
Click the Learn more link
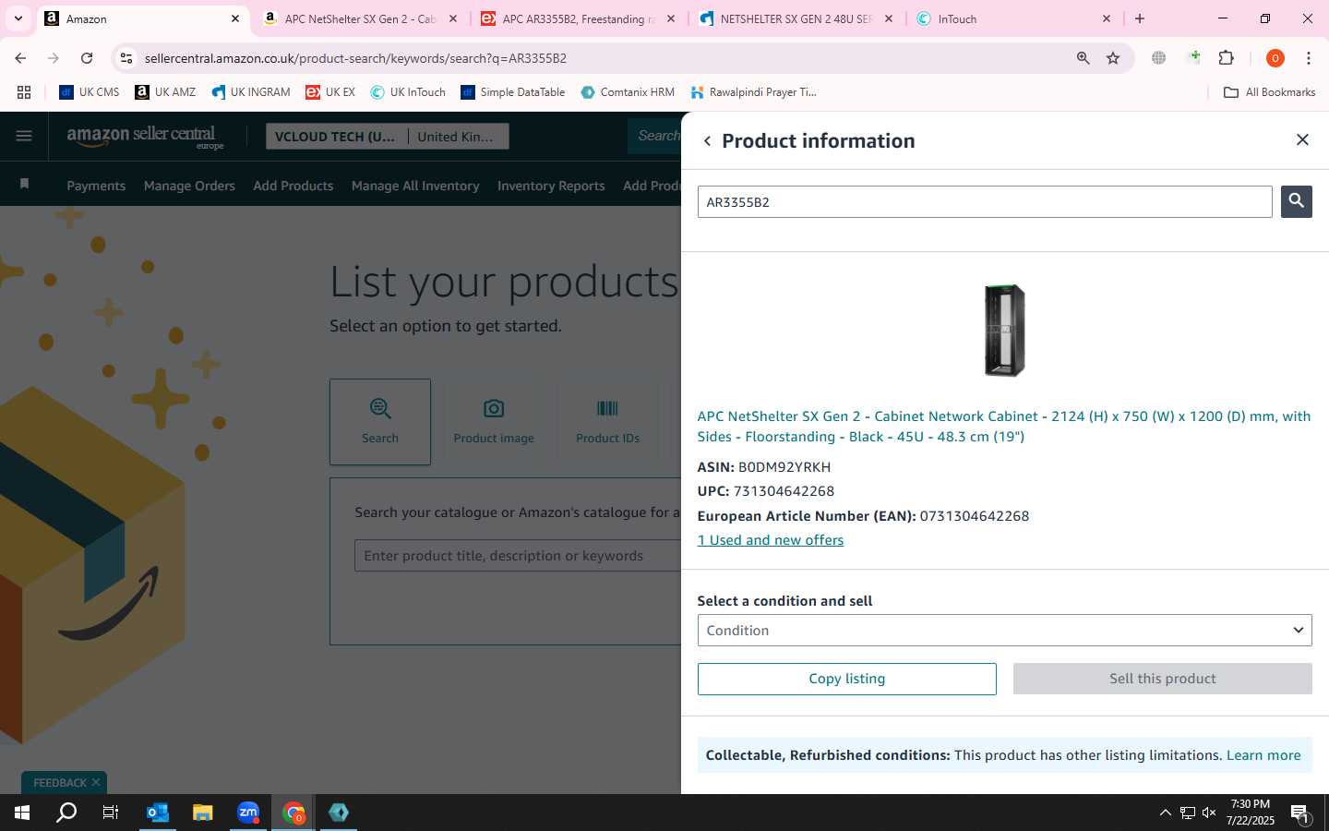pos(1263,755)
